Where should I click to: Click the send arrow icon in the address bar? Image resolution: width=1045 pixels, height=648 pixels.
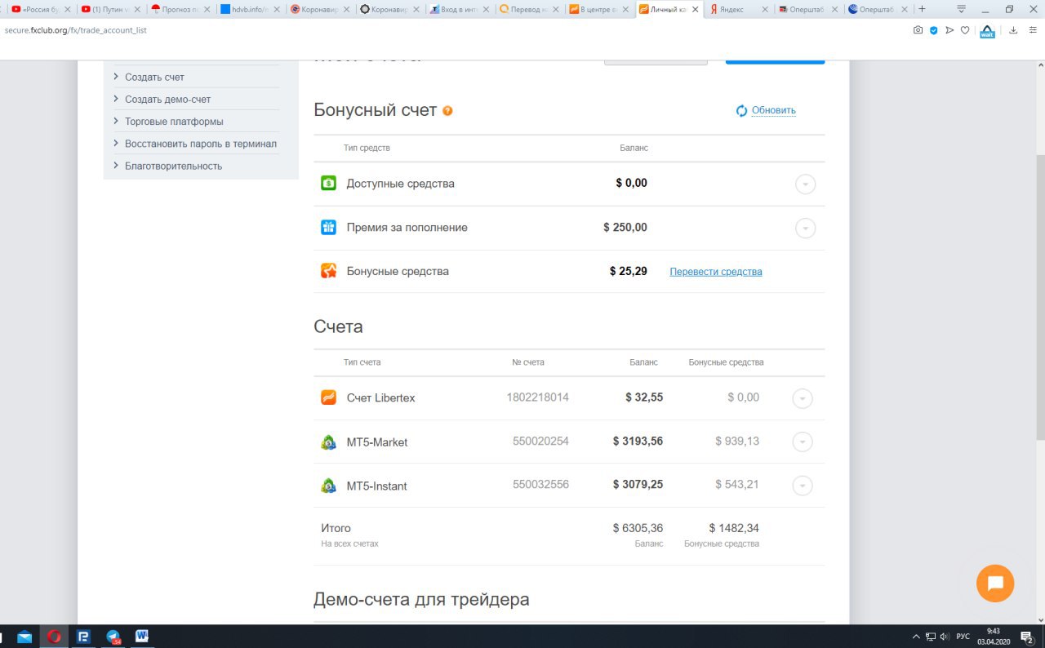tap(949, 30)
